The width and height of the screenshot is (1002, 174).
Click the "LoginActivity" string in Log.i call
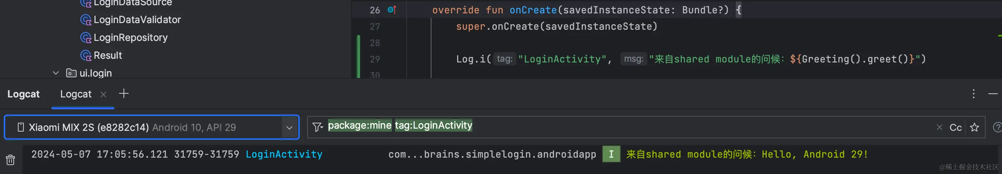coord(562,59)
